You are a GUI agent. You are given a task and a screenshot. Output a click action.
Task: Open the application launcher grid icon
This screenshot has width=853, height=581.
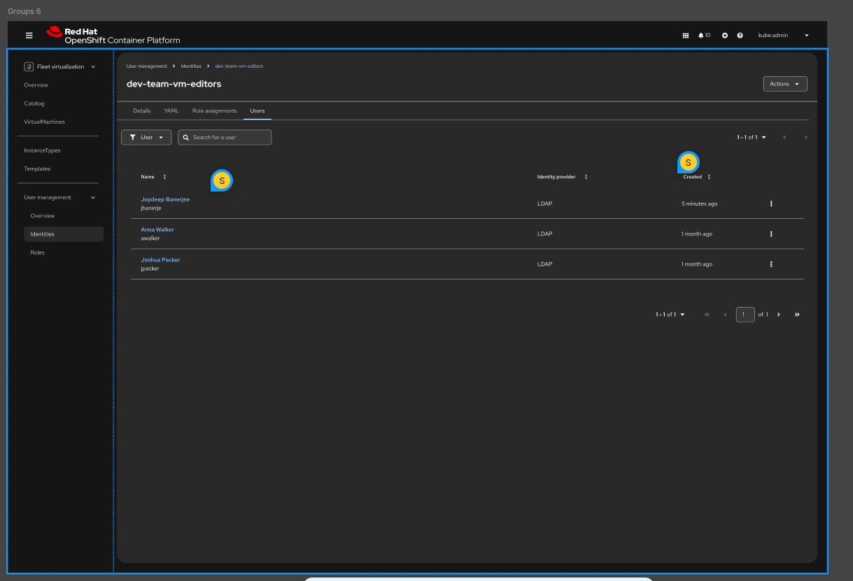[x=685, y=36]
